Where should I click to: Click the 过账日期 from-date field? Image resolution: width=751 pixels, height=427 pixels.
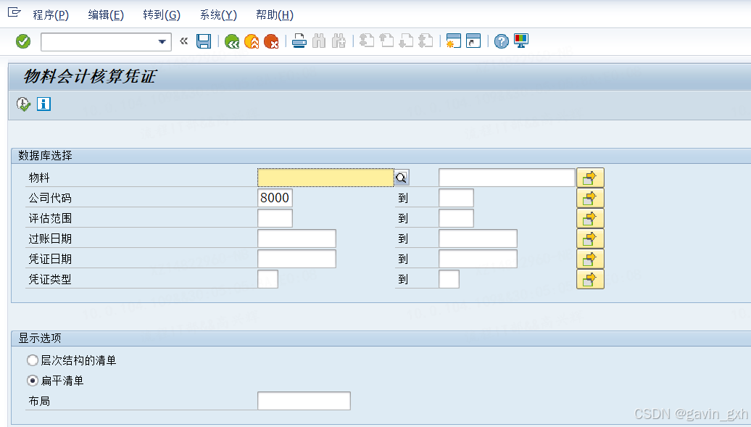pos(297,239)
